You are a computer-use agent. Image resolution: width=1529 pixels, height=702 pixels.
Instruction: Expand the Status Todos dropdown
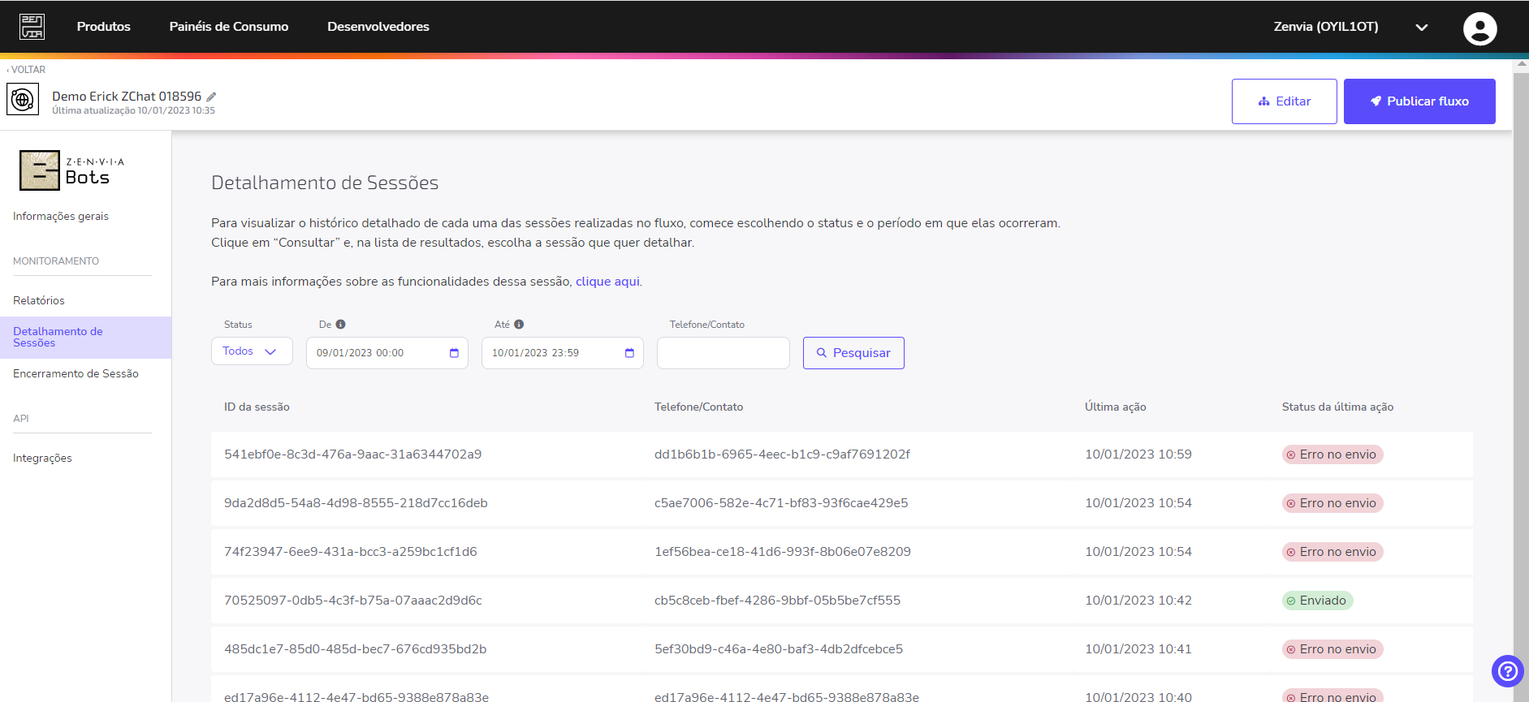[252, 351]
